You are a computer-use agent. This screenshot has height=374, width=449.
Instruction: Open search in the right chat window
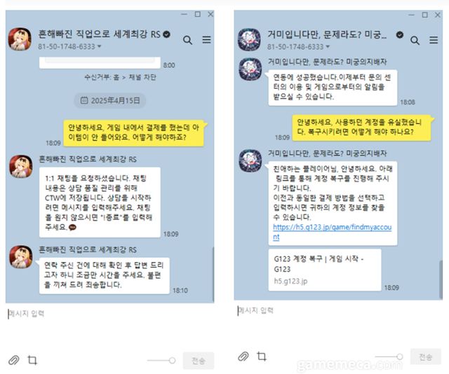click(x=415, y=41)
